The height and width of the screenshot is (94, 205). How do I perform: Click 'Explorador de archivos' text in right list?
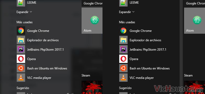pos(145,40)
